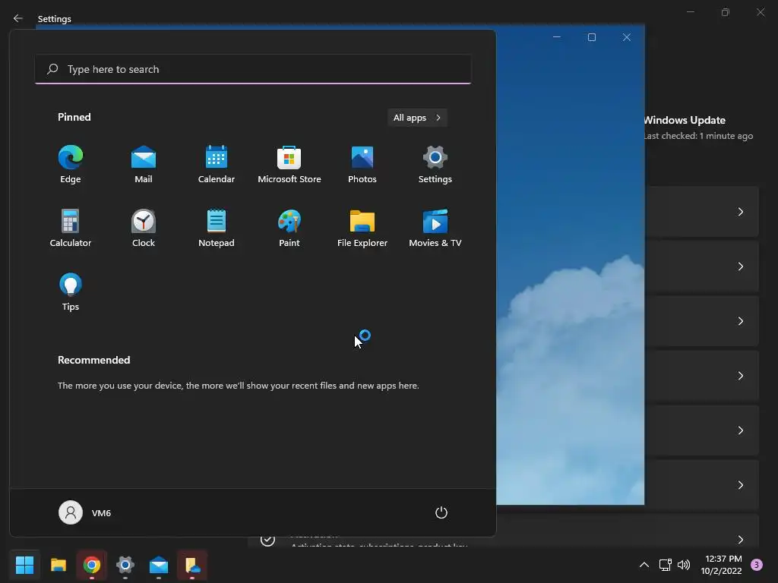This screenshot has height=583, width=778.
Task: Open the Activation row chevron in Settings
Action: tap(740, 540)
